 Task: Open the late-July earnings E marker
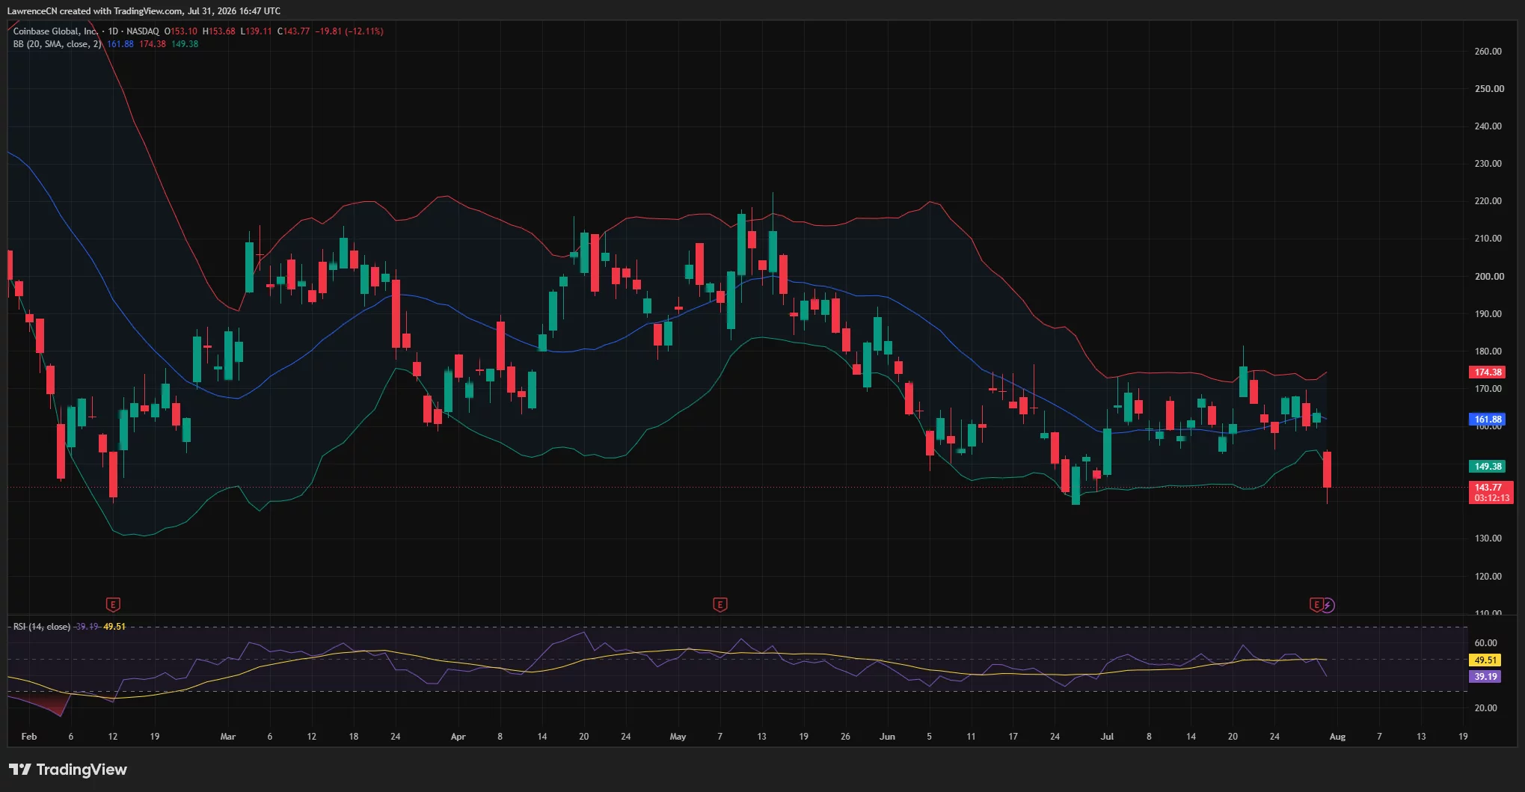pyautogui.click(x=1316, y=604)
